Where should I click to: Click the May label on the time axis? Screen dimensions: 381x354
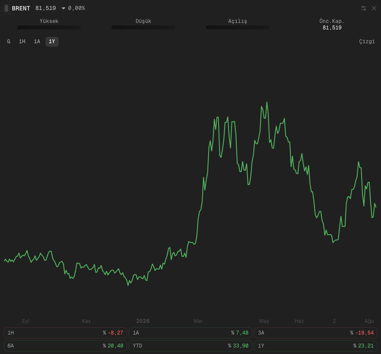tap(264, 321)
